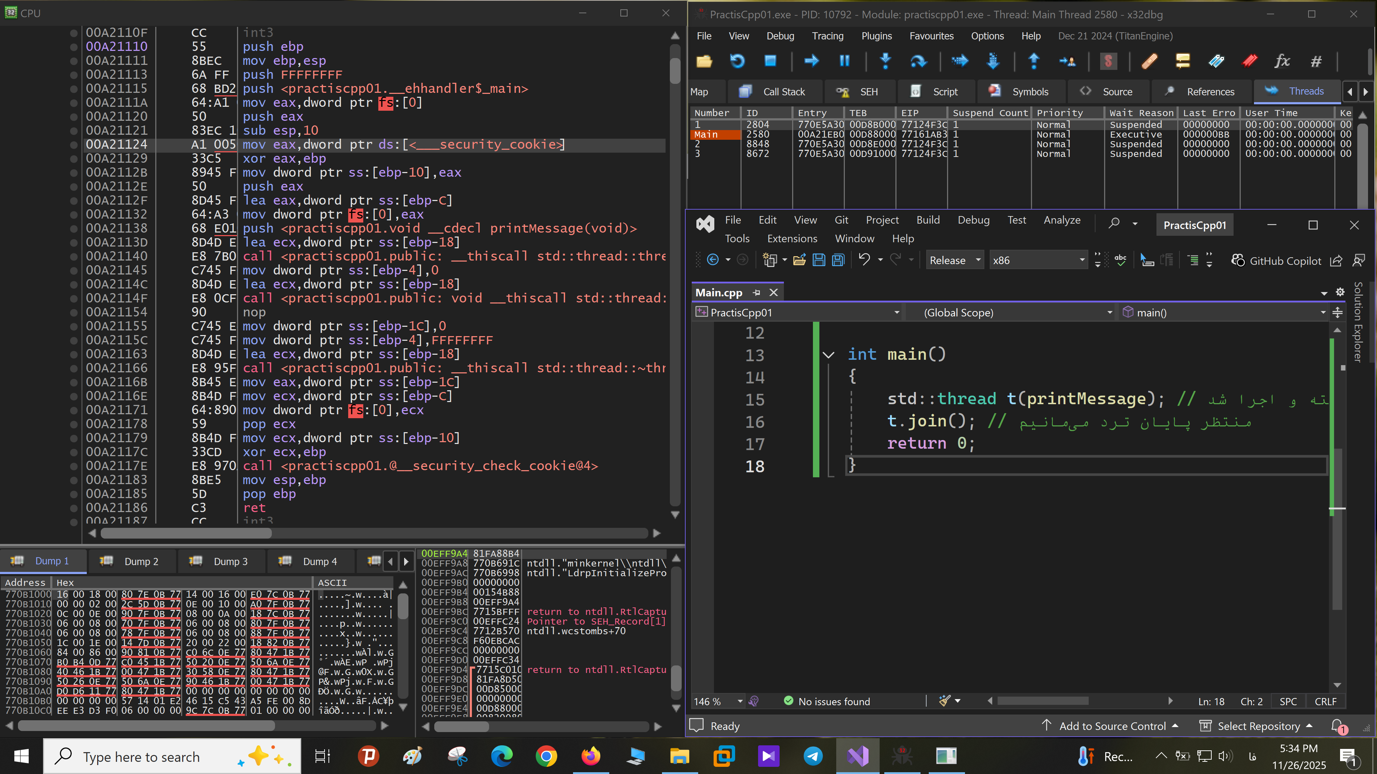Click Add to Source Control button
Viewport: 1377px width, 774px height.
[x=1111, y=726]
